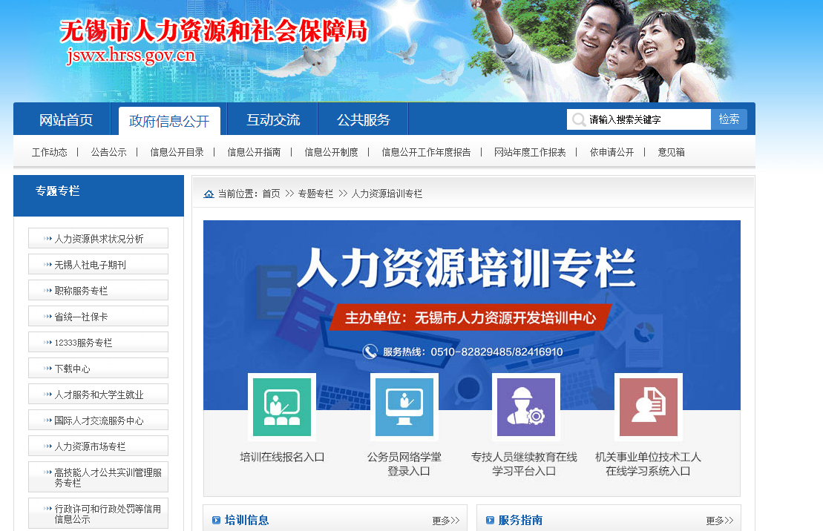Click the magnifier icon in search box
Screen dimensions: 823x531
click(x=579, y=119)
